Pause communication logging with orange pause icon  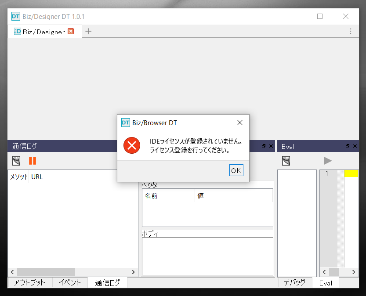[33, 161]
